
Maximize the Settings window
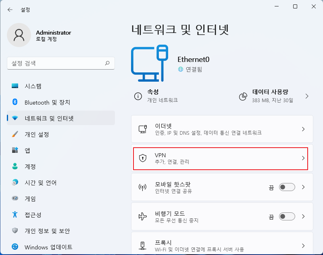tap(295, 6)
